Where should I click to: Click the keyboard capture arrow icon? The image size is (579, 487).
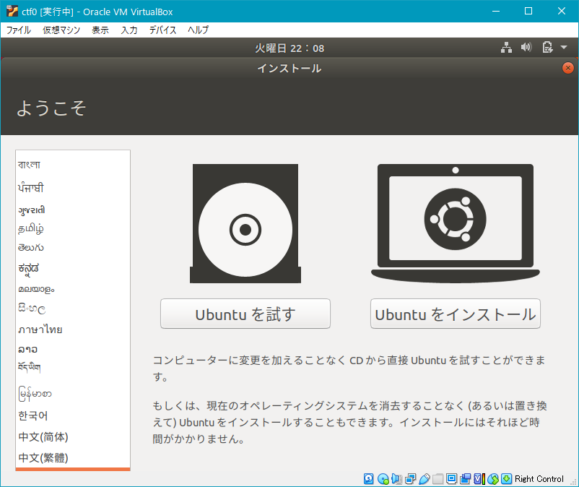(x=507, y=479)
